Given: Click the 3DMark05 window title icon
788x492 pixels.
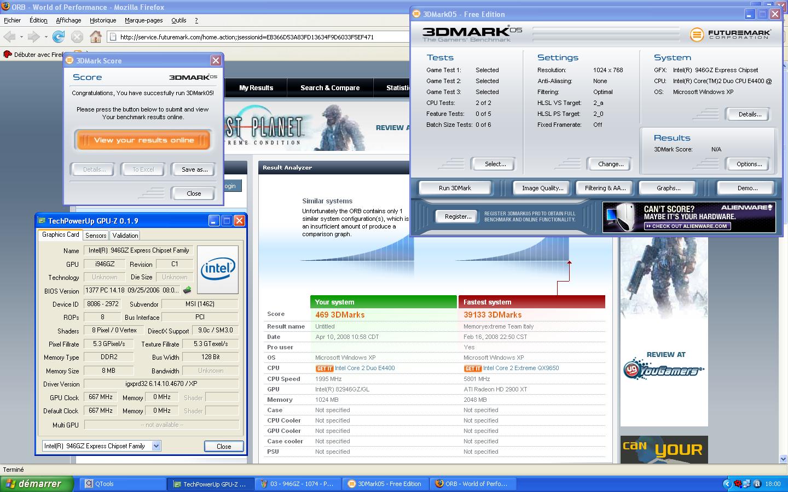Looking at the screenshot, I should pos(416,14).
